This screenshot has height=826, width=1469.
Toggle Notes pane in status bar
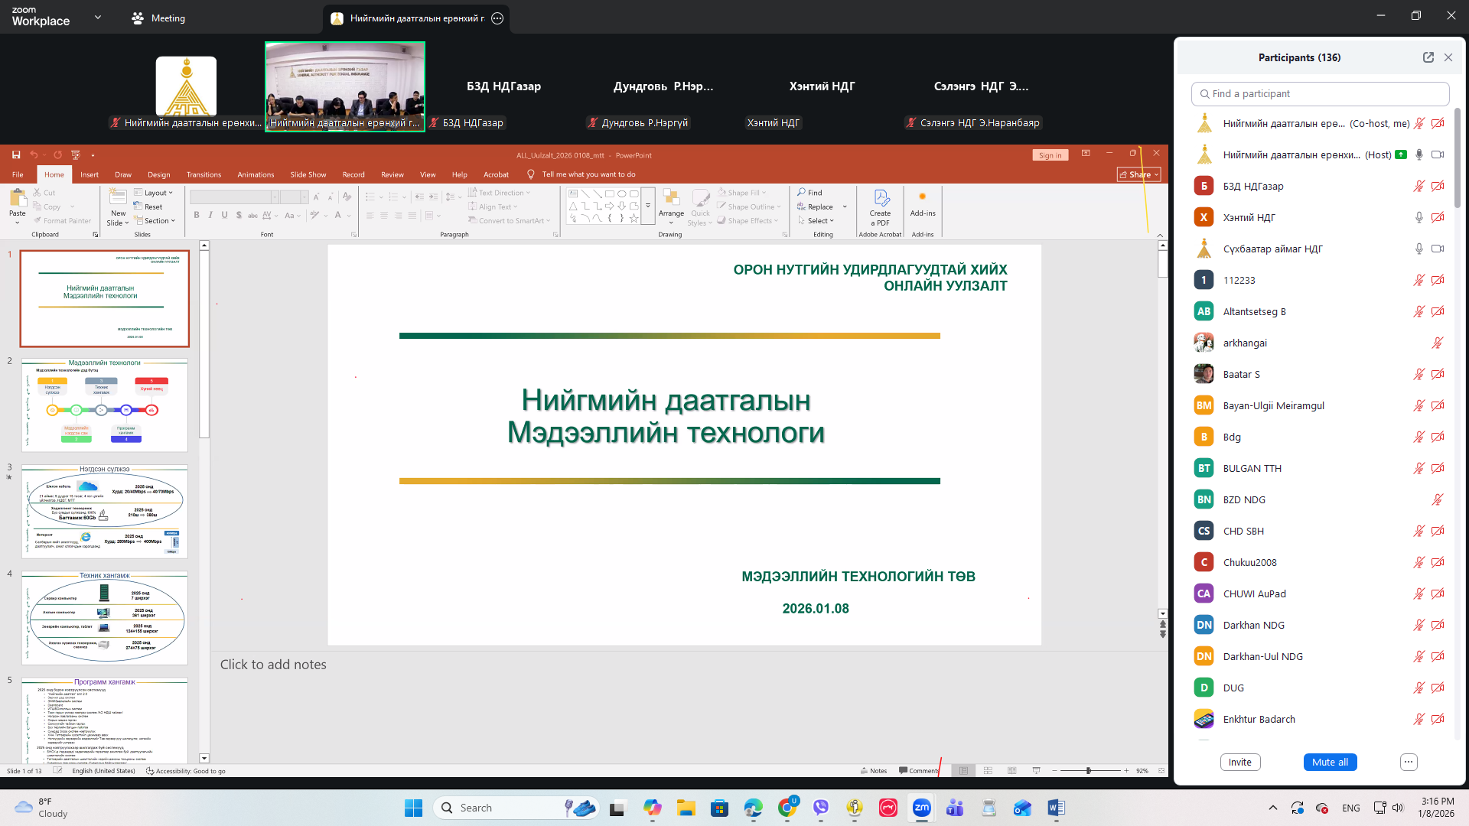coord(874,771)
